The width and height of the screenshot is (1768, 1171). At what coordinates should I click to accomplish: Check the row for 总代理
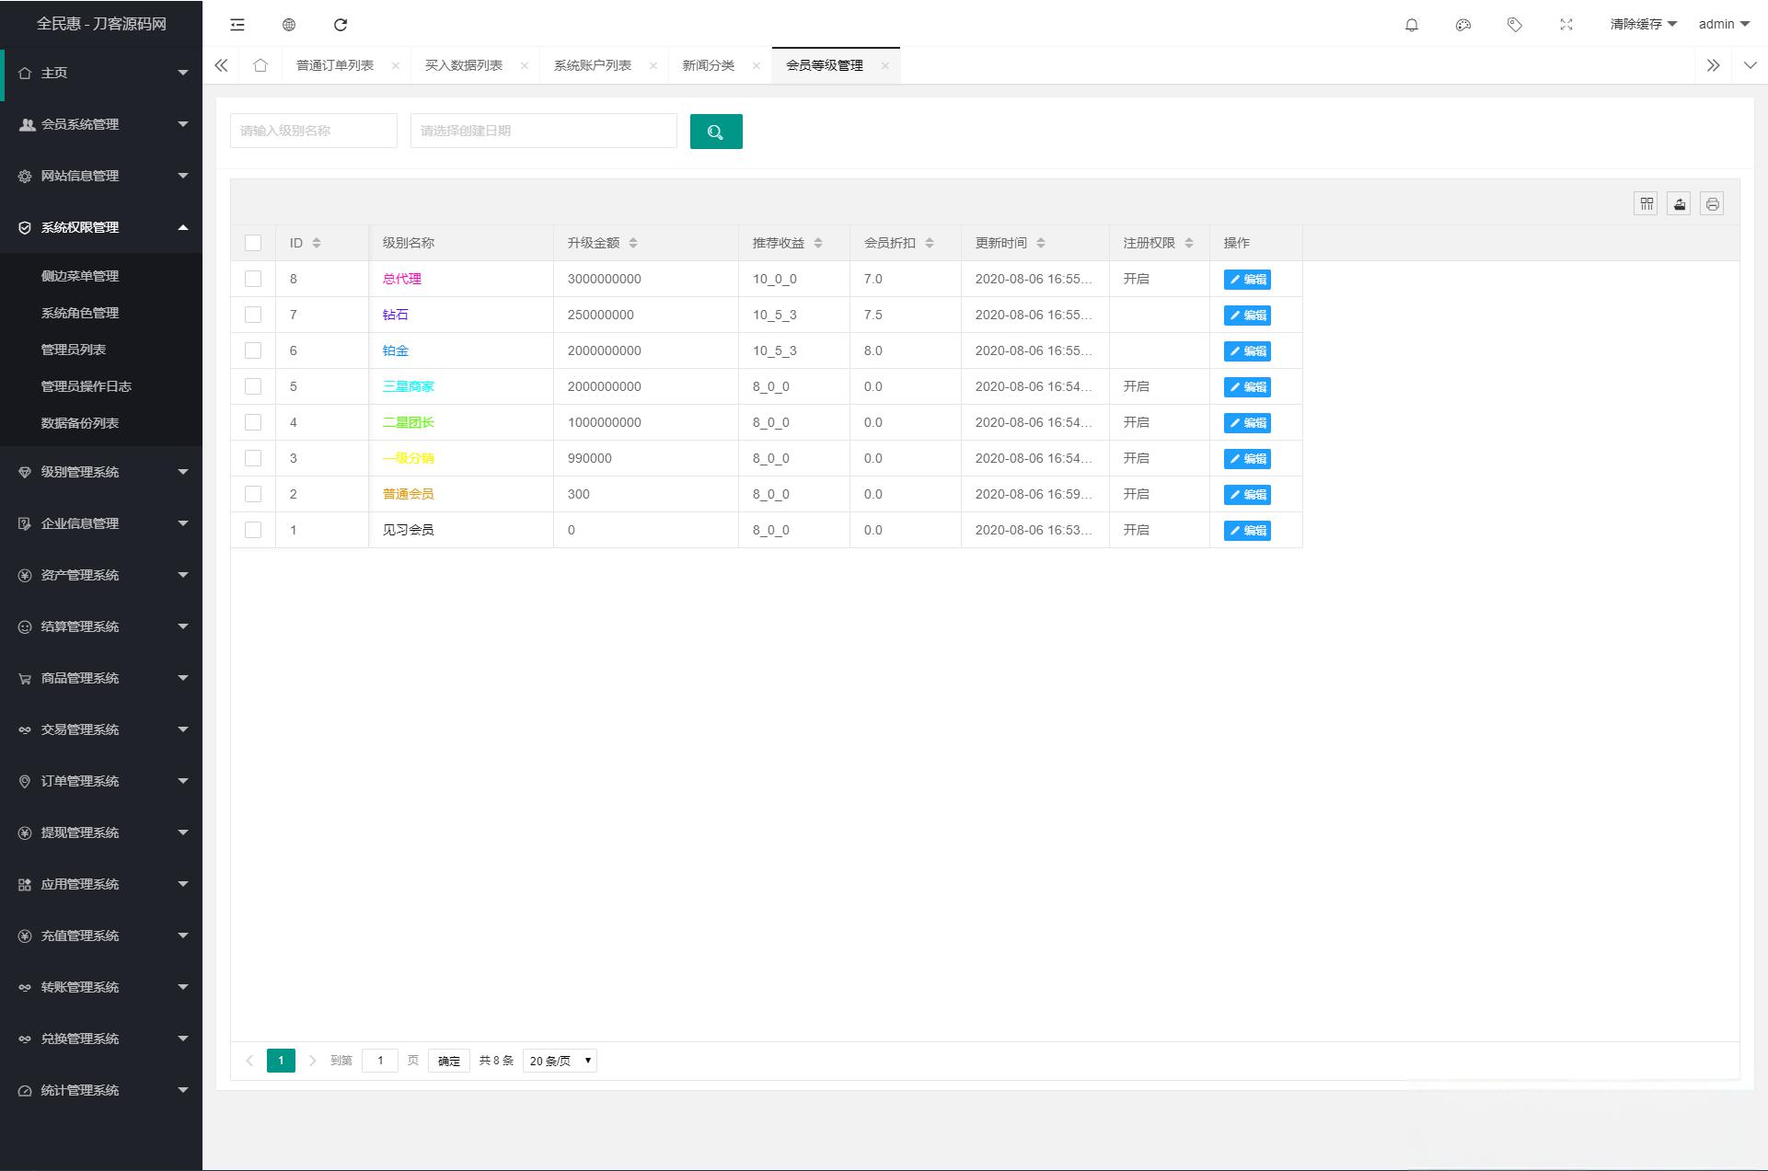pyautogui.click(x=253, y=279)
